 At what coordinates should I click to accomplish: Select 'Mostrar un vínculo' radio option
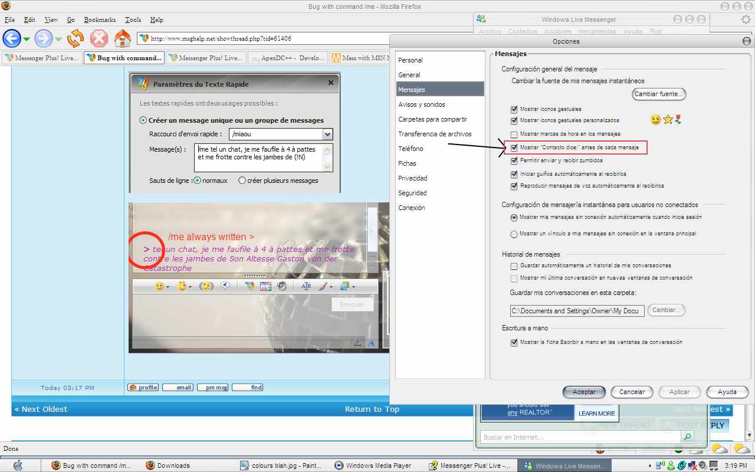514,234
